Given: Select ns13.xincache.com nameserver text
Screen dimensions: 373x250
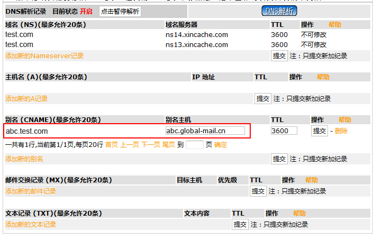Looking at the screenshot, I should pos(197,45).
